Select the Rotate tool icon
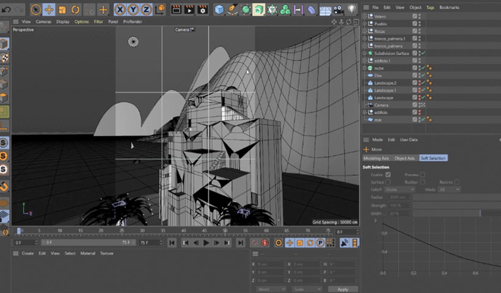This screenshot has width=501, height=293. point(76,9)
